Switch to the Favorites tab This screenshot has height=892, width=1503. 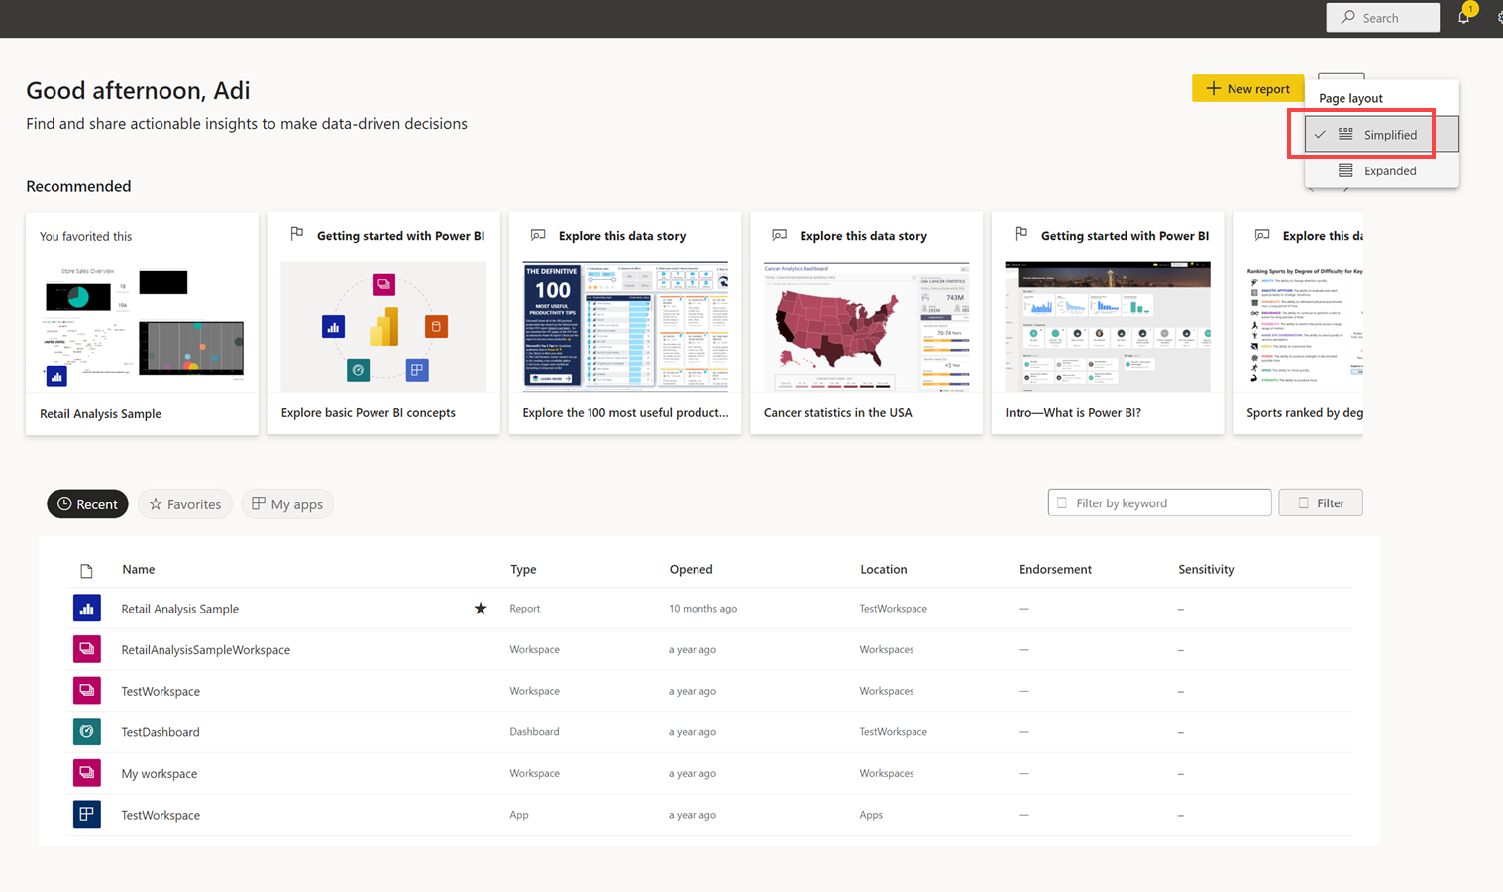184,503
